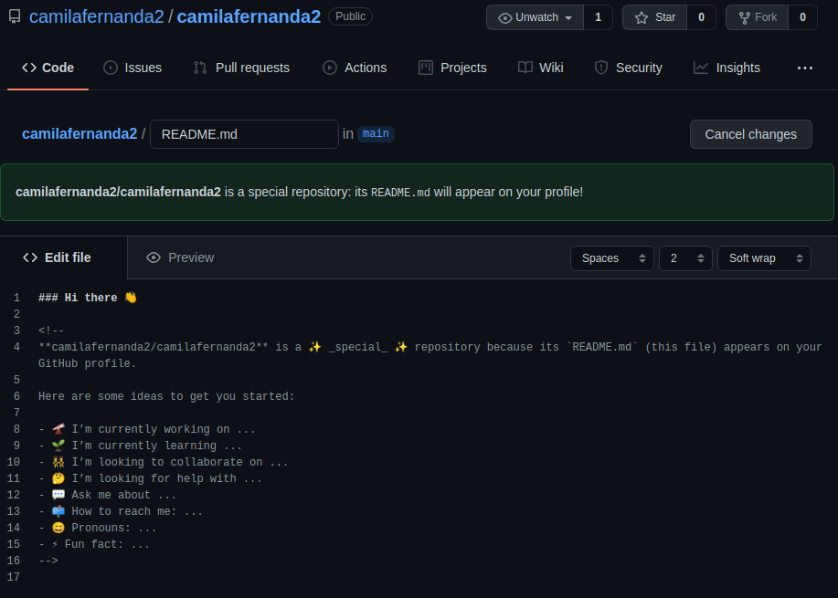Click the README.md filename field
The width and height of the screenshot is (838, 598).
[244, 134]
